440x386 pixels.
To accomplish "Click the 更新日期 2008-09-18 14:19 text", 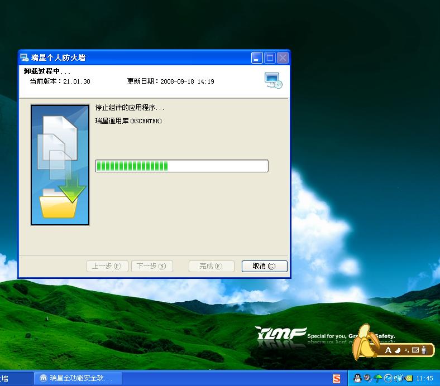I will [171, 81].
